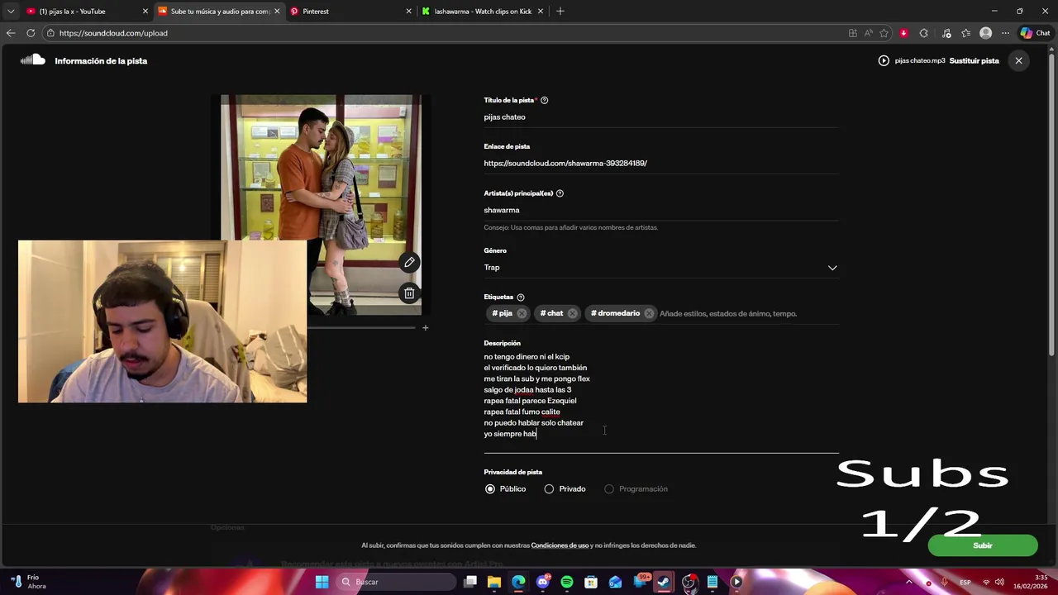Click the browser address bar
1058x595 pixels.
coord(446,33)
